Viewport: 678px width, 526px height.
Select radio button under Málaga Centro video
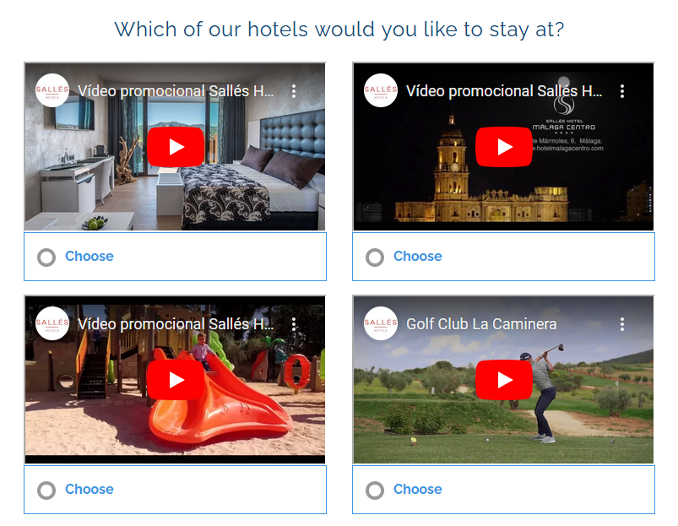[x=375, y=258]
